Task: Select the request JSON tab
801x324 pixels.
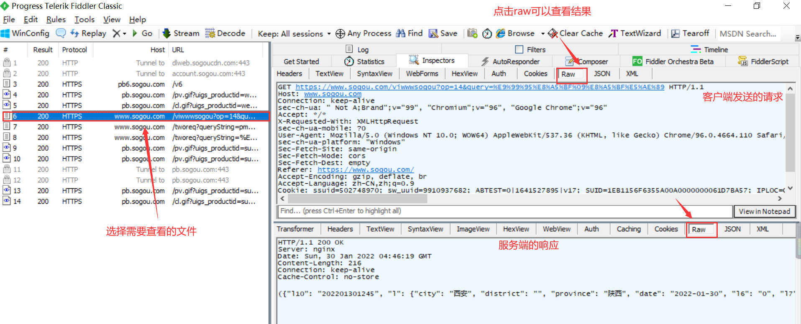Action: [x=602, y=73]
